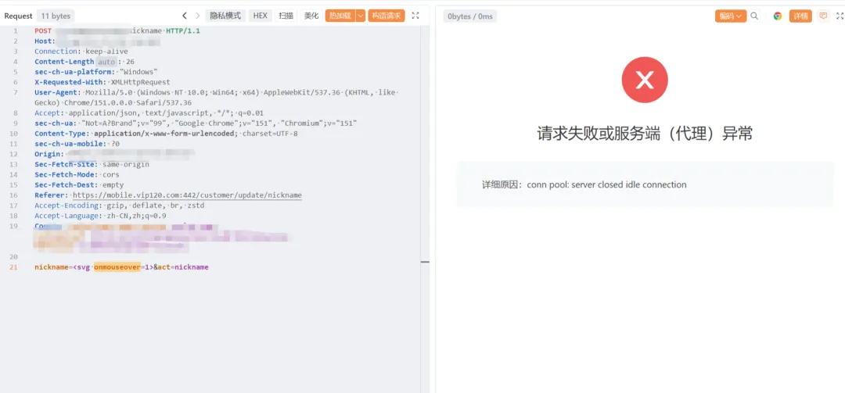Image resolution: width=845 pixels, height=393 pixels.
Task: Switch request view to HEX
Action: 261,16
